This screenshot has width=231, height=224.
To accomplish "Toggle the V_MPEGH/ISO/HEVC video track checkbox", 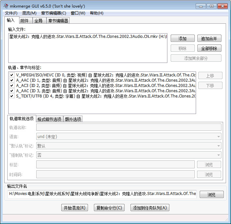I will 12,75.
